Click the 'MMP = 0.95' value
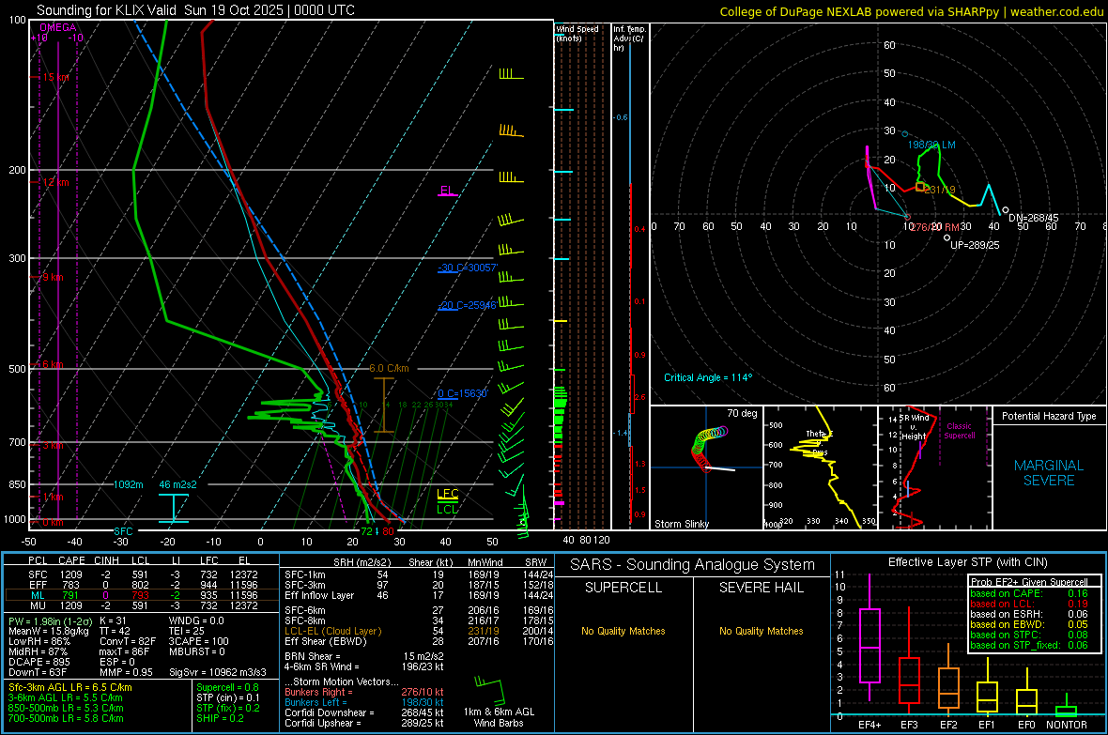The height and width of the screenshot is (735, 1108). (127, 672)
